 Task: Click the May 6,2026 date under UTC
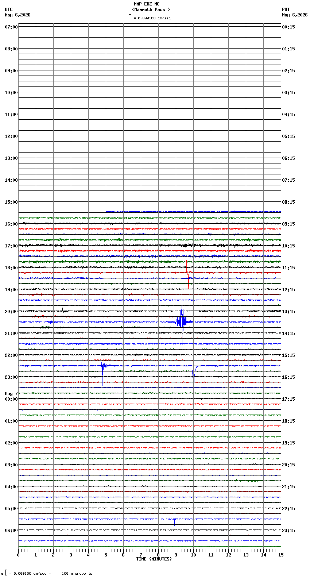pyautogui.click(x=18, y=15)
